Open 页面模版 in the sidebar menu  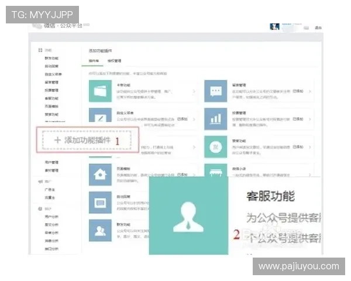51,106
